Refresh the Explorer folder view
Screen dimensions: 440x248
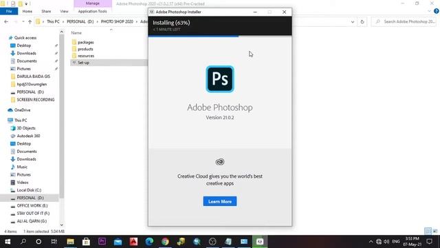point(362,21)
